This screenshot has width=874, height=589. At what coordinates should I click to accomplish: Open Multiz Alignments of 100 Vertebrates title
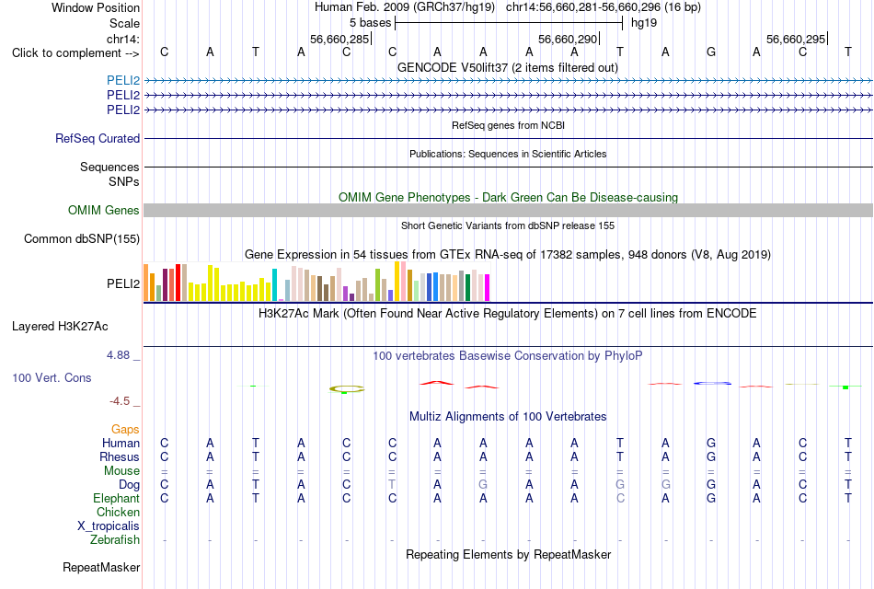tap(508, 417)
